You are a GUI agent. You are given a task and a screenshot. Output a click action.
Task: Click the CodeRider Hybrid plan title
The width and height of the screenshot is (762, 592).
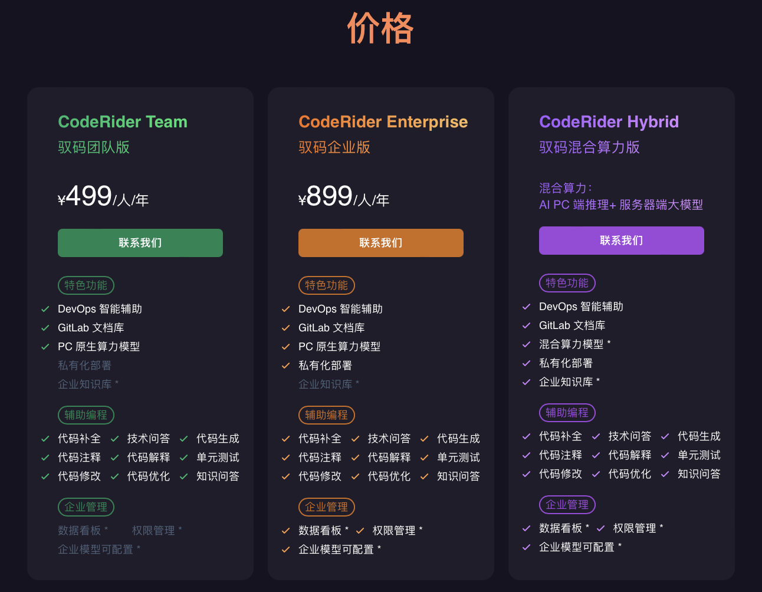pyautogui.click(x=609, y=122)
